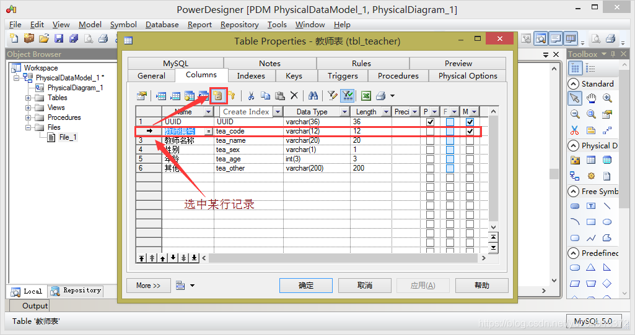635x335 pixels.
Task: Toggle Mandatory checkbox for tea_other row
Action: tap(470, 168)
